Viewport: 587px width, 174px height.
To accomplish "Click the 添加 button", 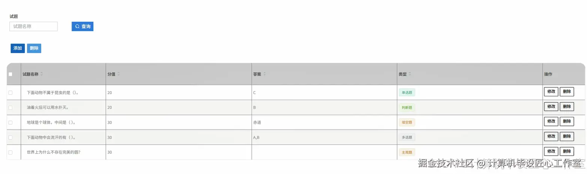I will 18,48.
